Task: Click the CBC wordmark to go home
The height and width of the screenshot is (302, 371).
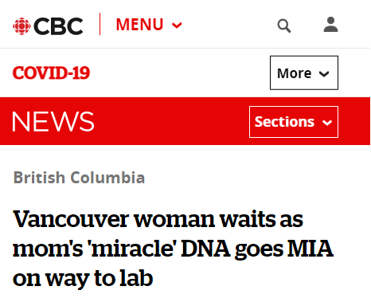Action: tap(58, 26)
